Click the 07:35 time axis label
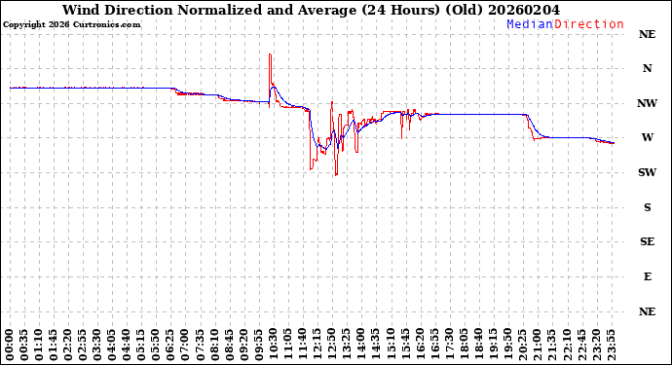Screen dimensions: 672x365 tap(201, 345)
